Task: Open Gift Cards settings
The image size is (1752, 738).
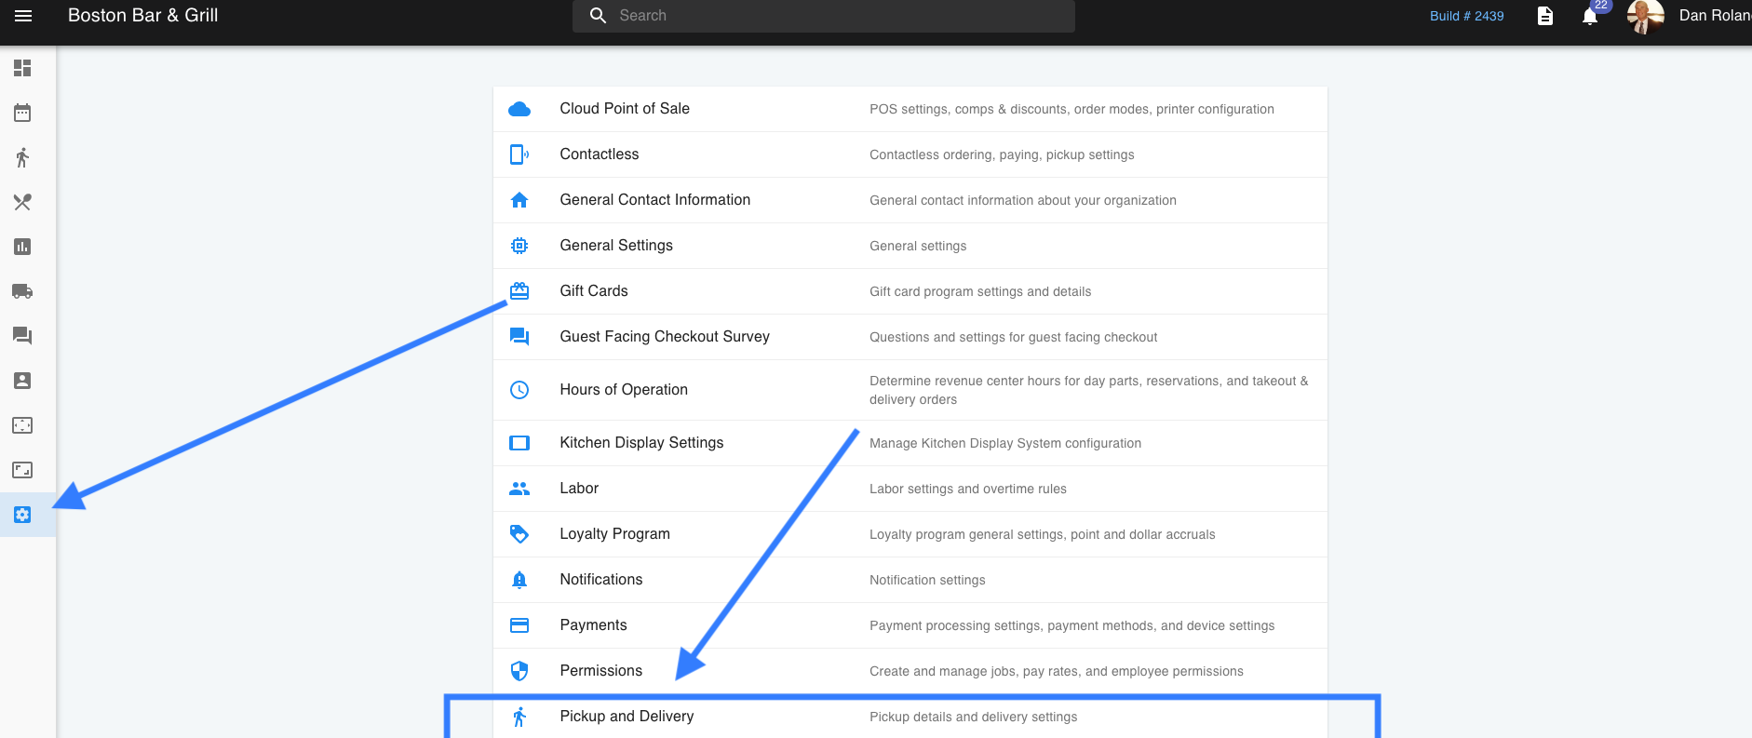Action: (593, 291)
